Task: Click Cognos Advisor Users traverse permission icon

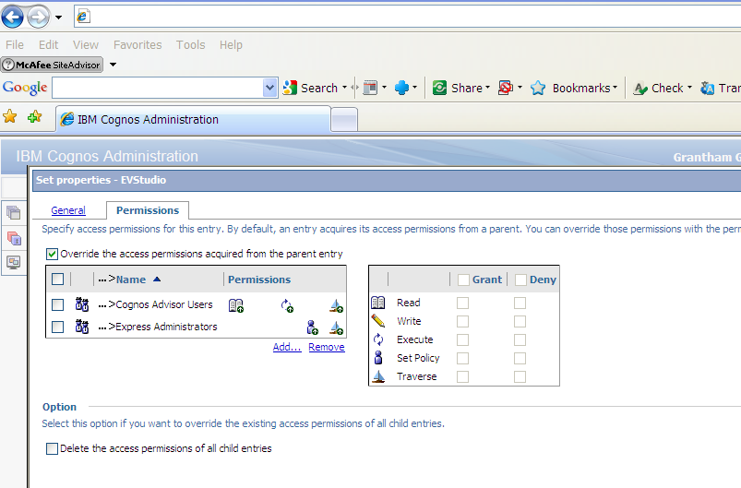Action: (x=337, y=305)
